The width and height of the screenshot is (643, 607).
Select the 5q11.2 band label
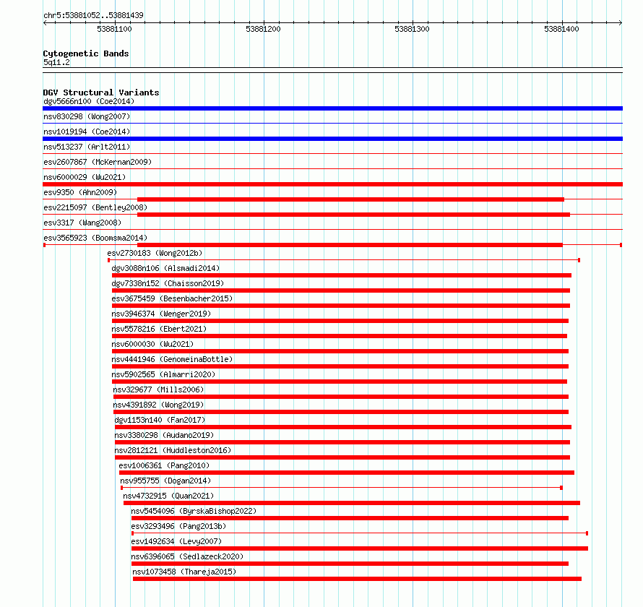click(x=56, y=62)
